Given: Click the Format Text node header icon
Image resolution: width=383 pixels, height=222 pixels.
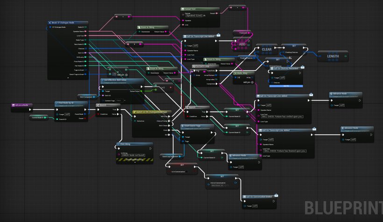Looking at the screenshot, I should tap(183, 9).
